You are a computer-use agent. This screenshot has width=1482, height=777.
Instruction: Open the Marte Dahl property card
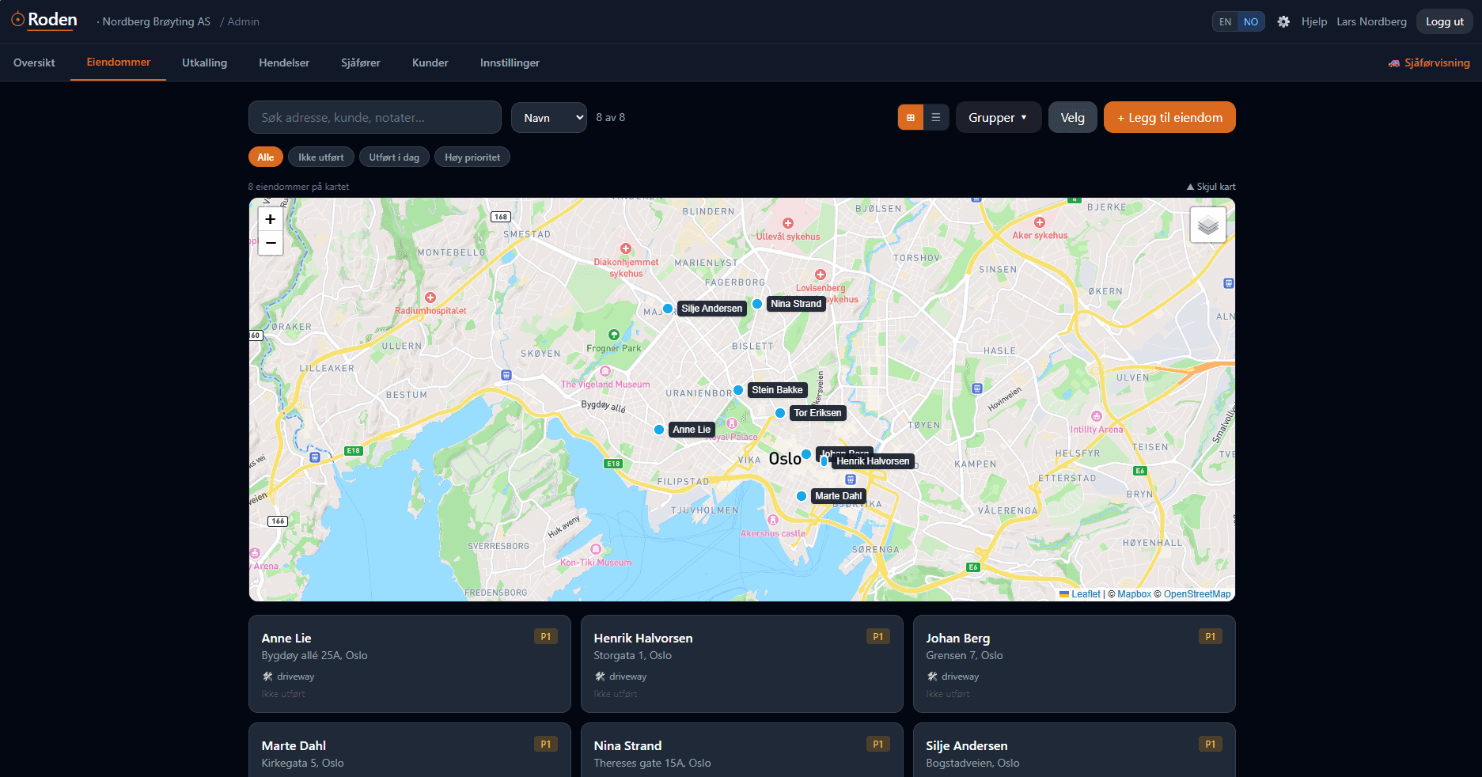410,749
